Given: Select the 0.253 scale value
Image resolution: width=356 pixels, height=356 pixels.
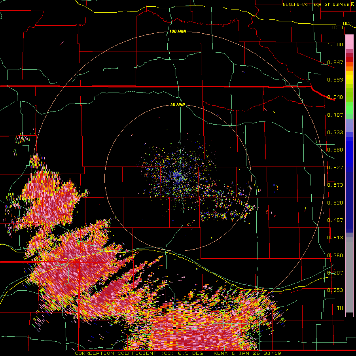Looking at the screenshot, I should tap(335, 290).
